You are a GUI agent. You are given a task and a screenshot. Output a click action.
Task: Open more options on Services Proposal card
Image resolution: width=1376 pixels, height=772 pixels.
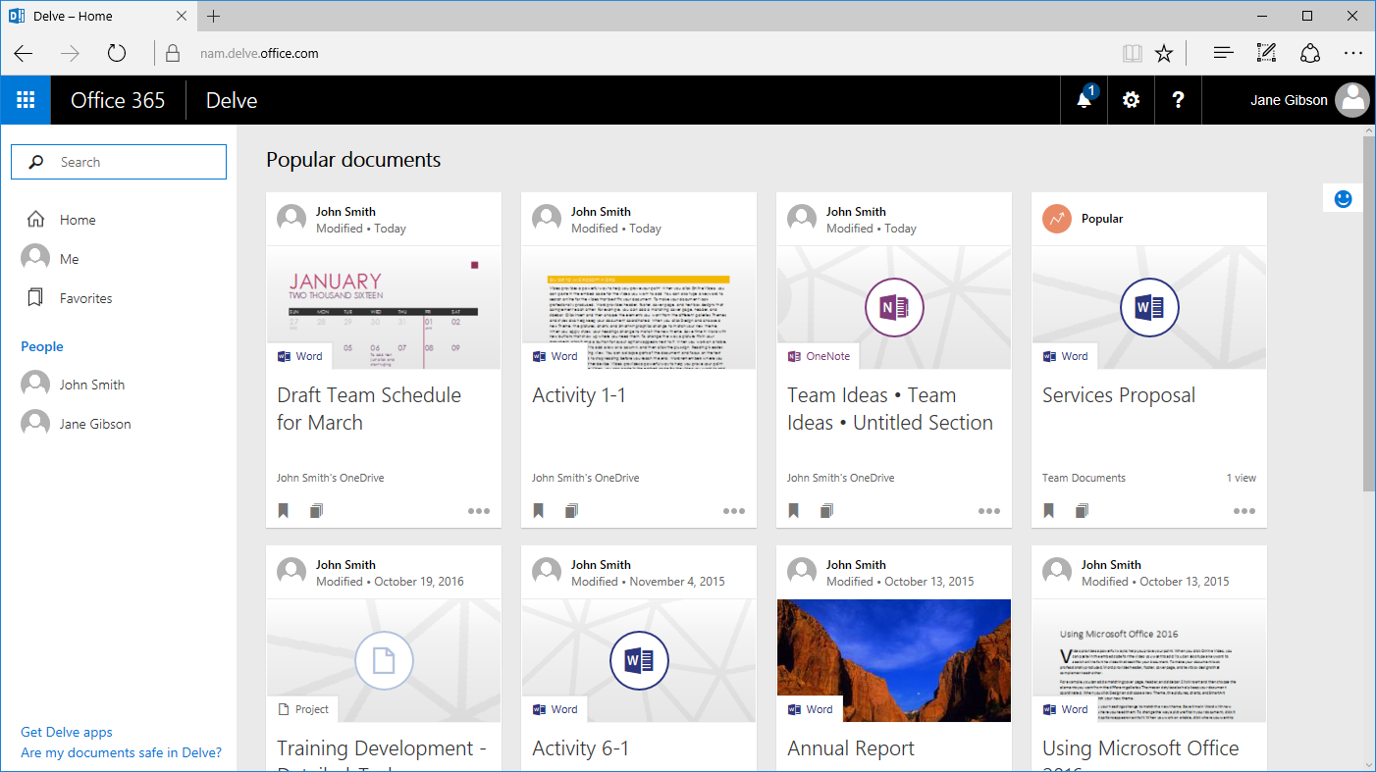tap(1244, 511)
